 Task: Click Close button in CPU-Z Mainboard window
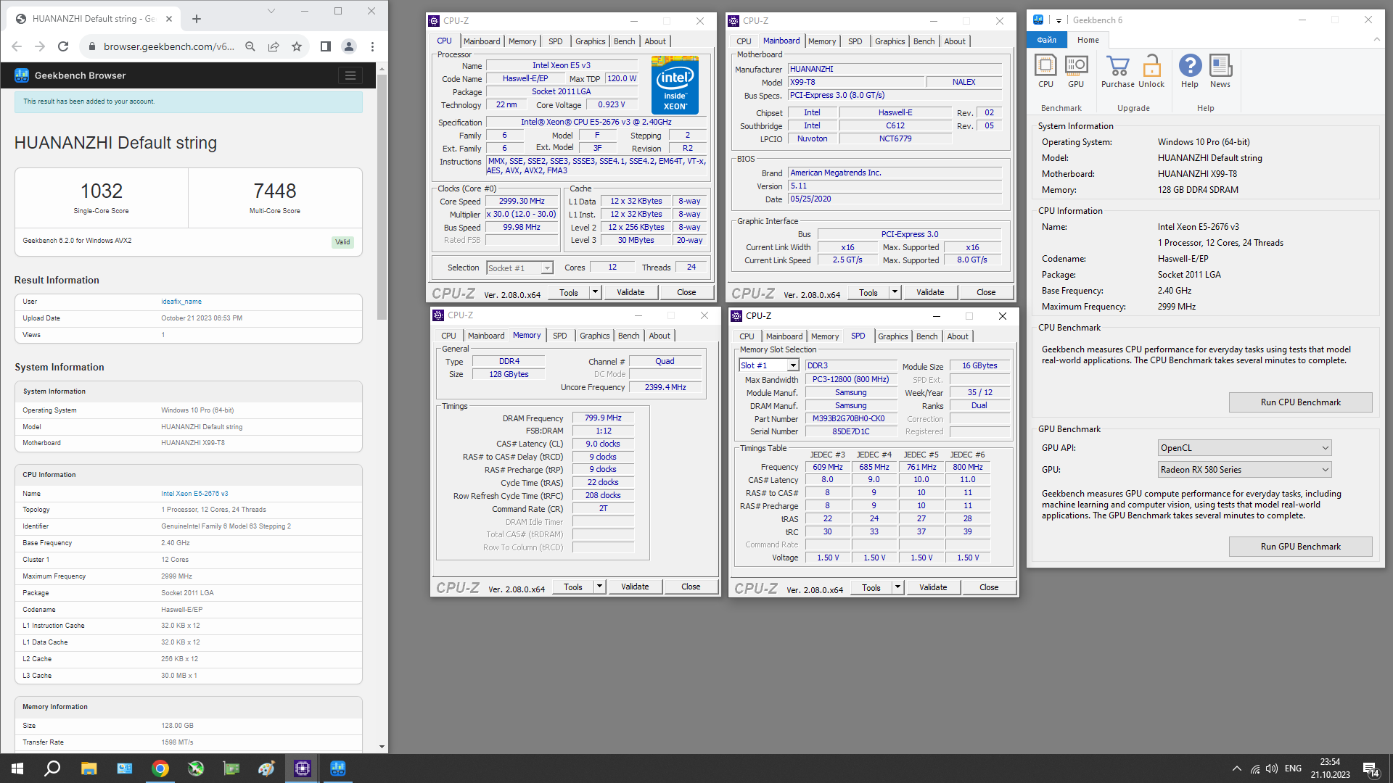pyautogui.click(x=986, y=292)
